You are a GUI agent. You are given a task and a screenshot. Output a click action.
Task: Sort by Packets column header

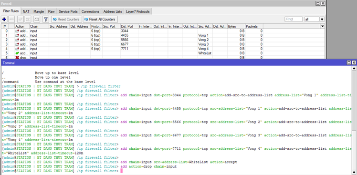coord(254,26)
